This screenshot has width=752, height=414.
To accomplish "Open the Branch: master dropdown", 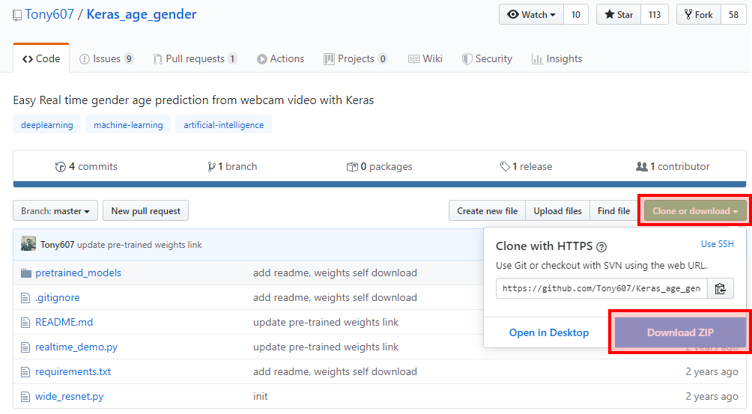I will (55, 211).
